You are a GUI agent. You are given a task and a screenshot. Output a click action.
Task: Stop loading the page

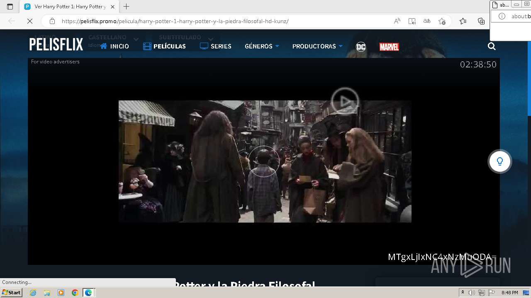(30, 21)
